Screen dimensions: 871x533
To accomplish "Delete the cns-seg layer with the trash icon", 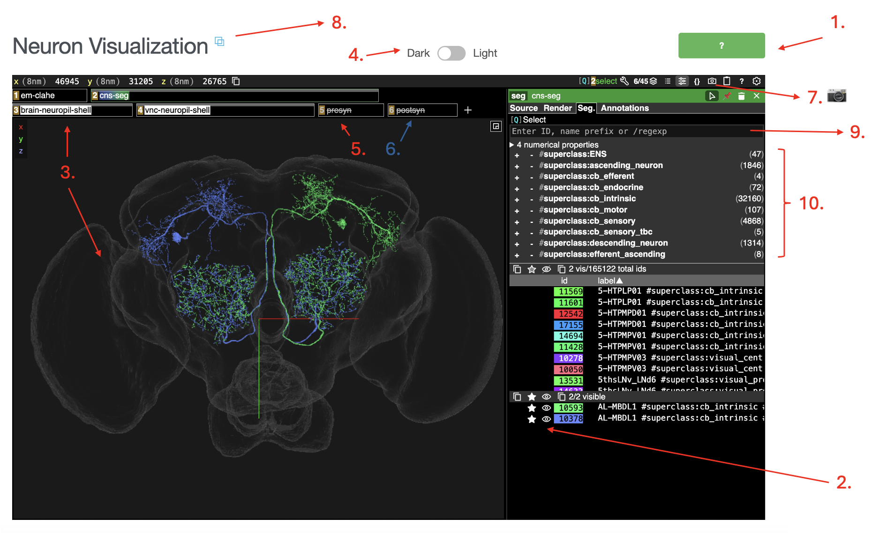I will [741, 96].
